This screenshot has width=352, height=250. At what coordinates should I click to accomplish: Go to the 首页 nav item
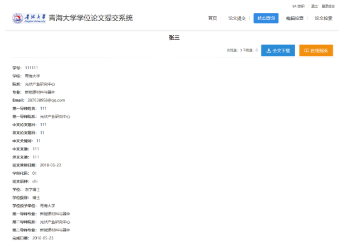212,18
